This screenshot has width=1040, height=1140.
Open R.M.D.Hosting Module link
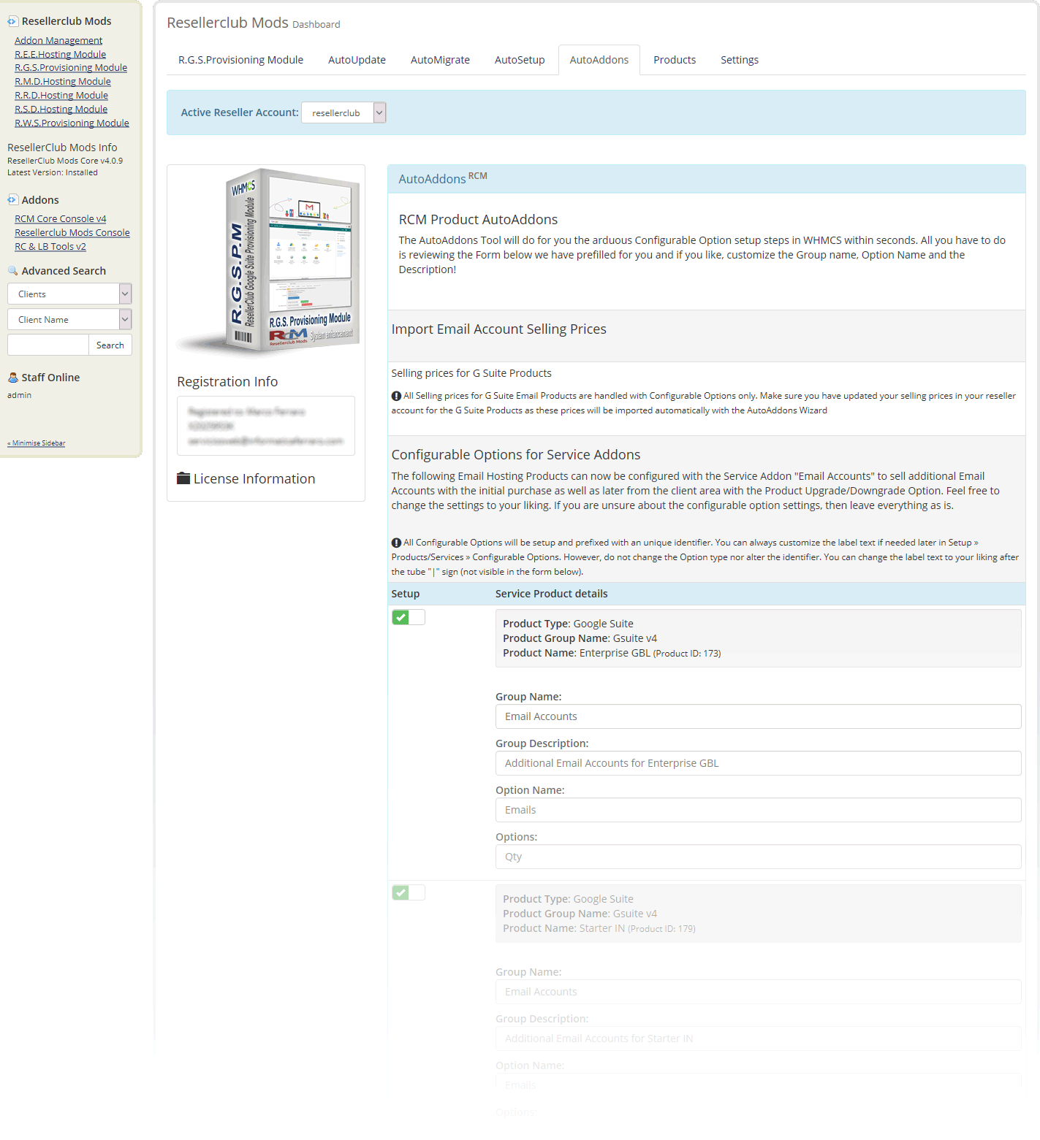pyautogui.click(x=63, y=81)
